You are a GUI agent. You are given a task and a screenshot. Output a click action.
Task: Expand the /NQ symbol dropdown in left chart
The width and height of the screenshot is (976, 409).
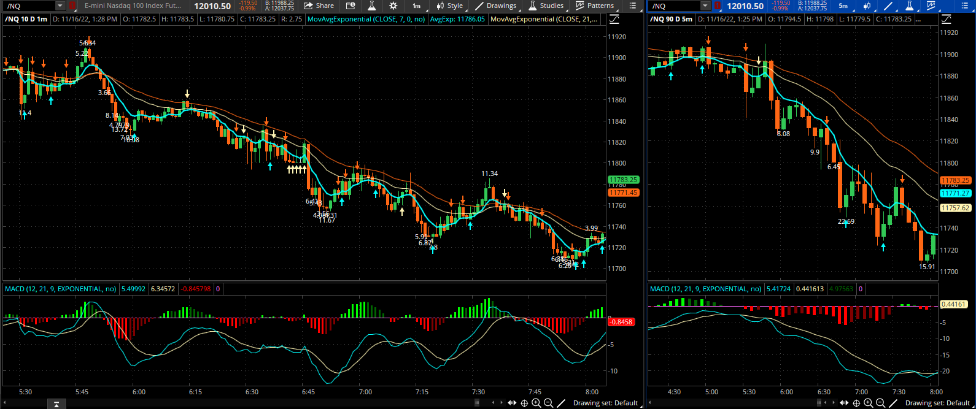coord(60,6)
